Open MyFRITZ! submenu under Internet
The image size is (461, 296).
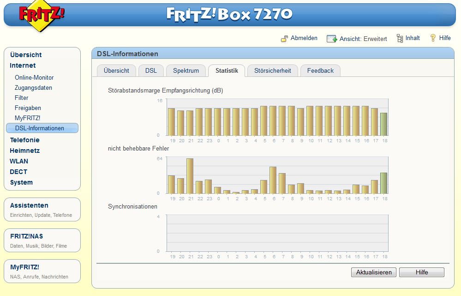pyautogui.click(x=27, y=118)
